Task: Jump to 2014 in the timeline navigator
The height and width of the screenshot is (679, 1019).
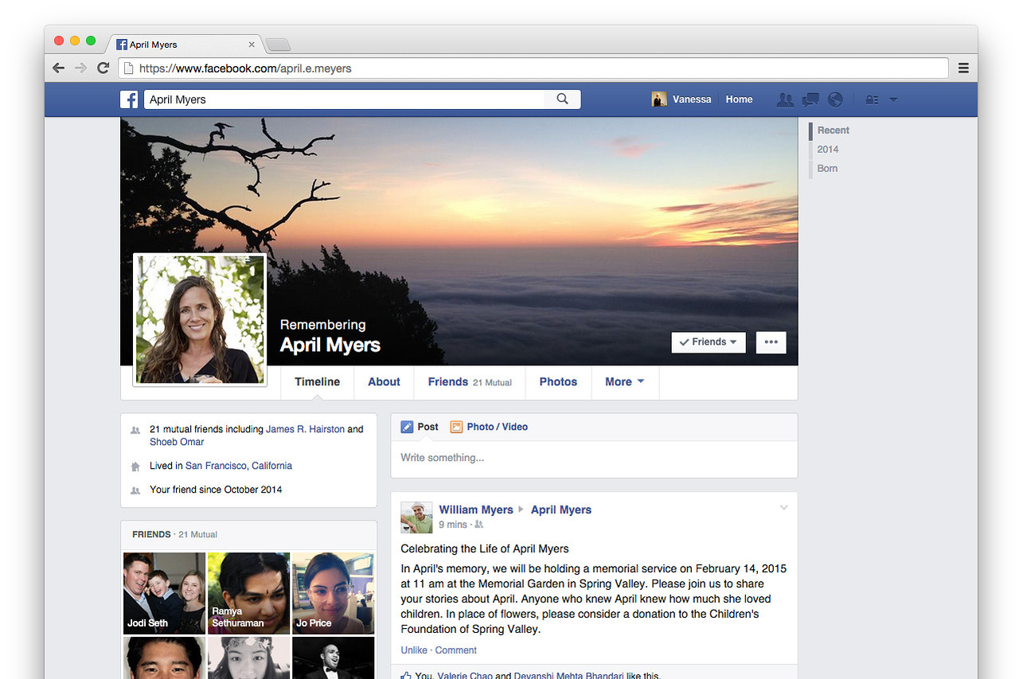Action: (828, 150)
